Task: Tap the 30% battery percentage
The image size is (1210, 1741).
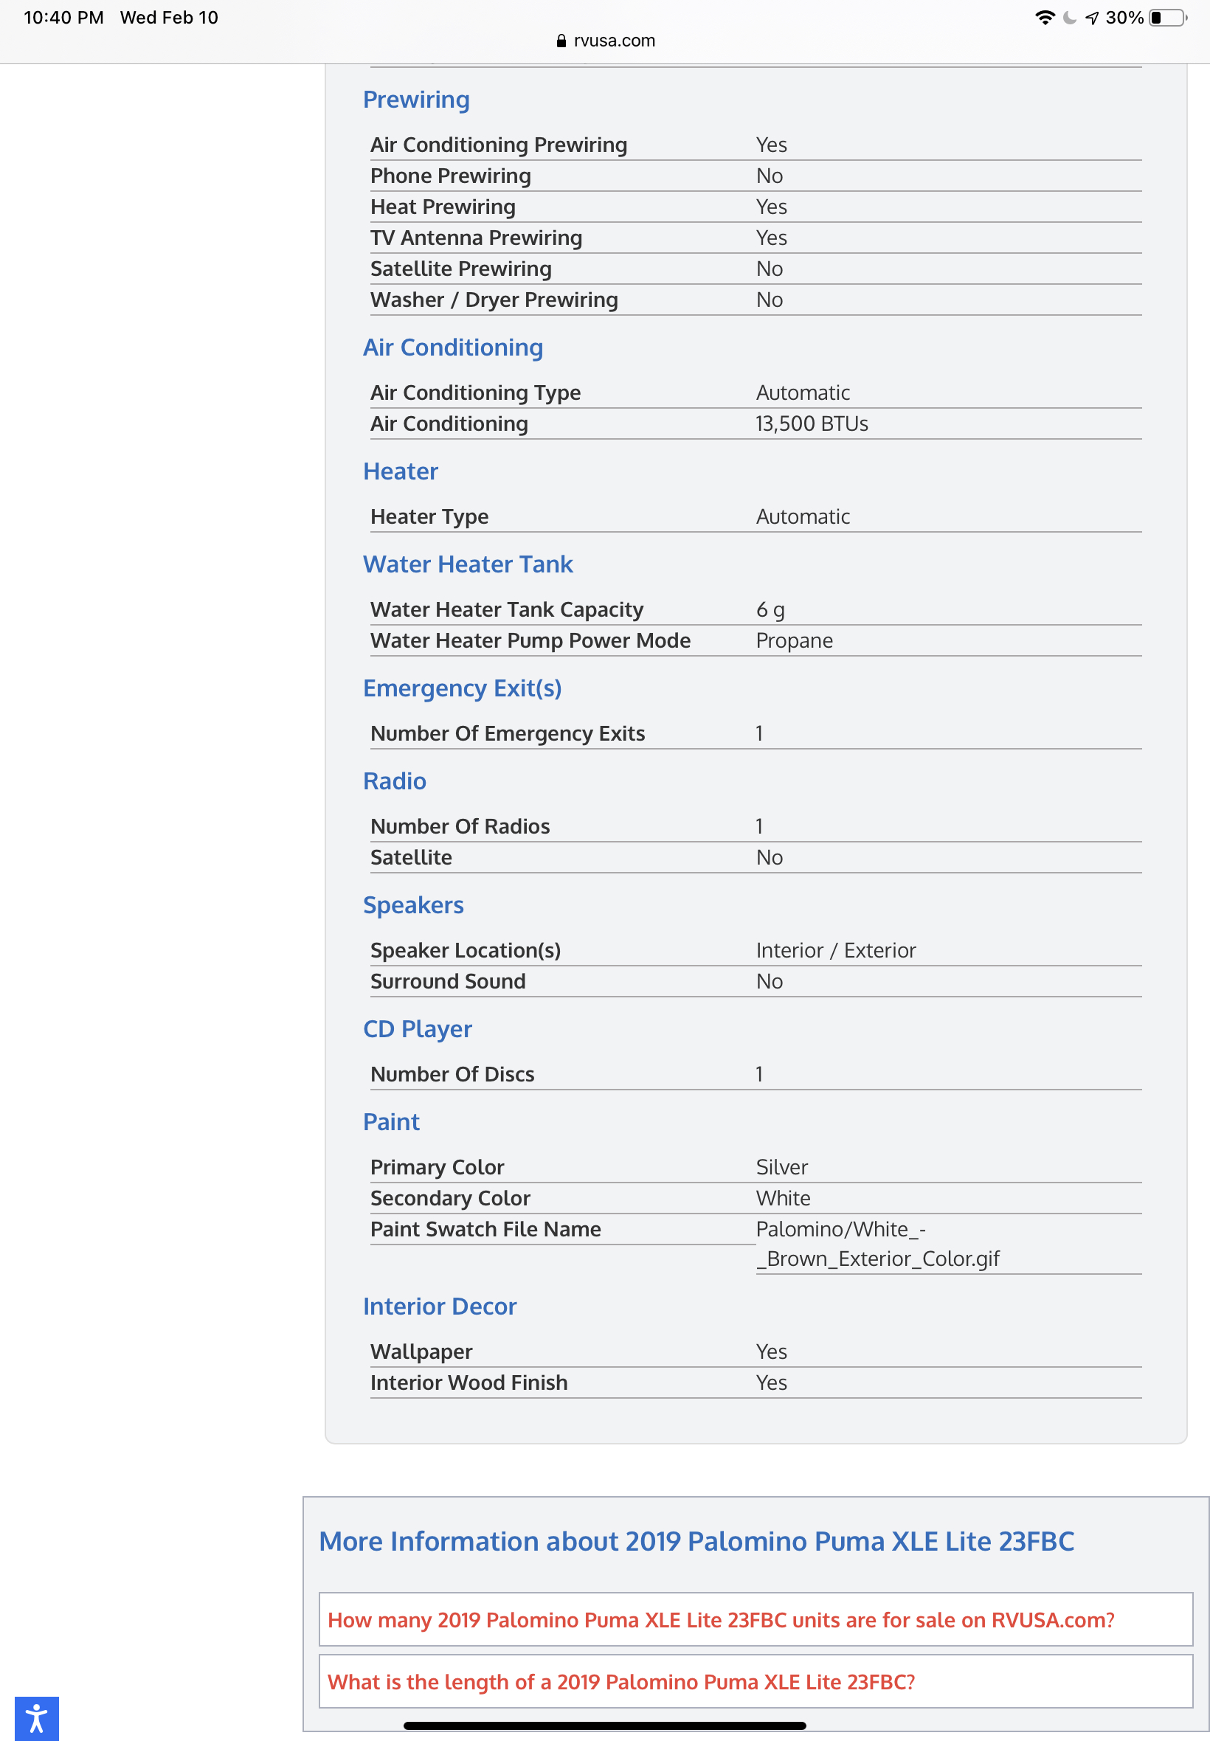Action: click(x=1124, y=18)
